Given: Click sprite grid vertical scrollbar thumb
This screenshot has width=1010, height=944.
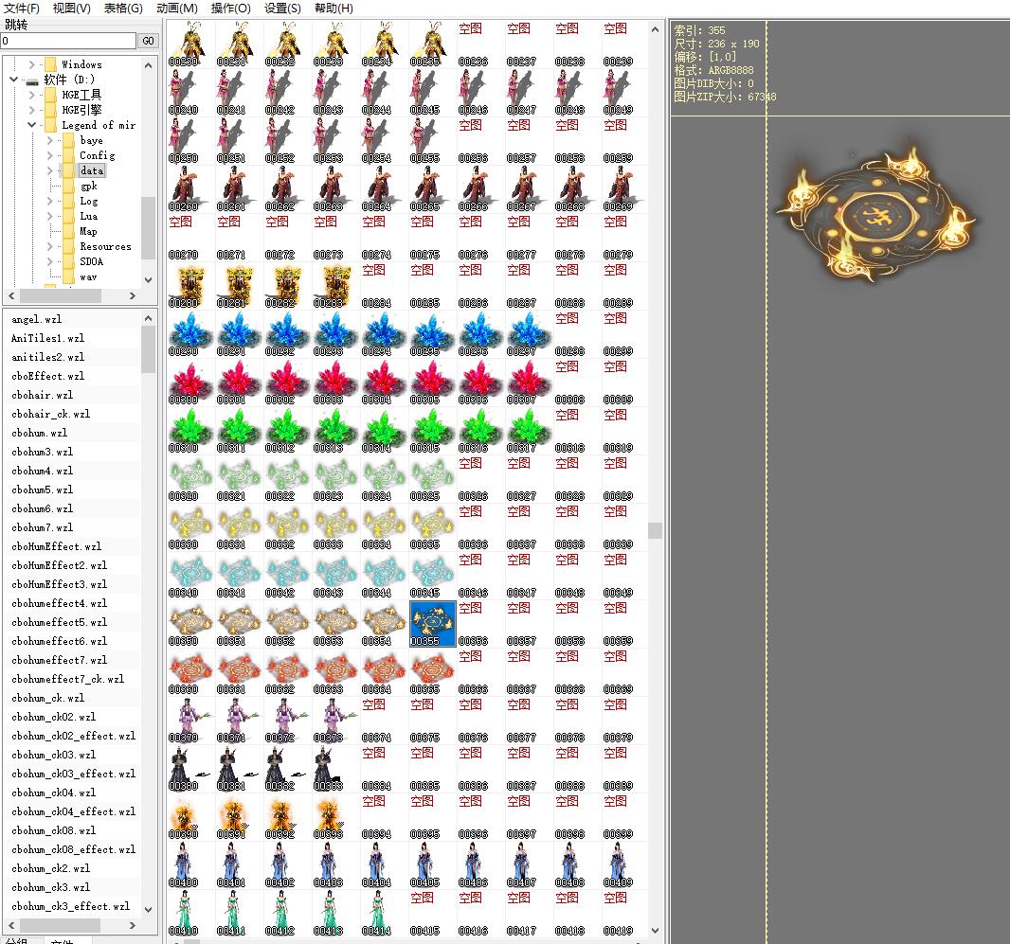Looking at the screenshot, I should click(655, 530).
